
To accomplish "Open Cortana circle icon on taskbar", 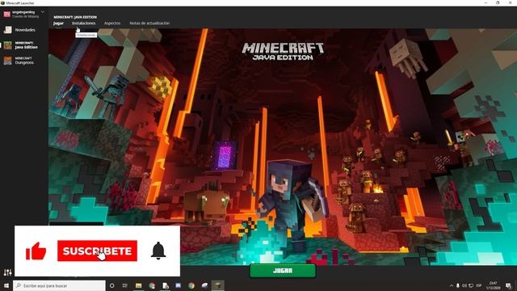I will [x=112, y=285].
